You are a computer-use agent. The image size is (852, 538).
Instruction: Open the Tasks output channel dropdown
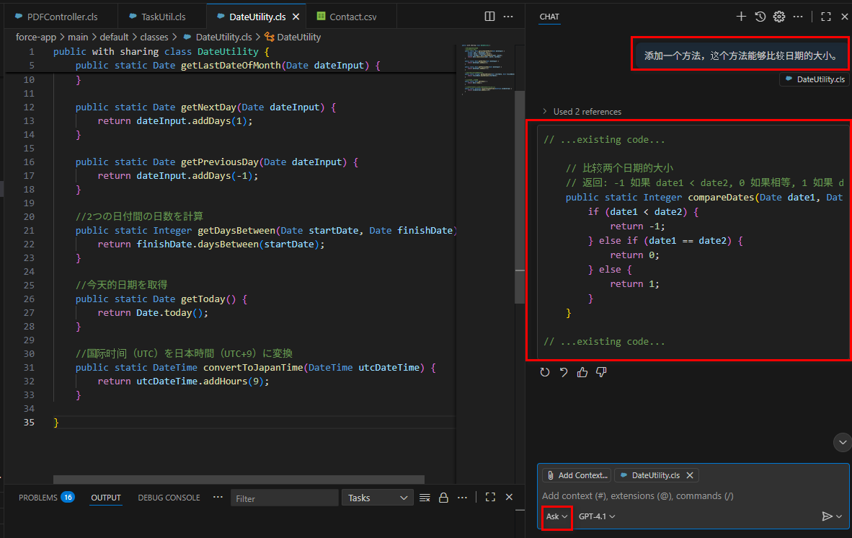(x=378, y=498)
